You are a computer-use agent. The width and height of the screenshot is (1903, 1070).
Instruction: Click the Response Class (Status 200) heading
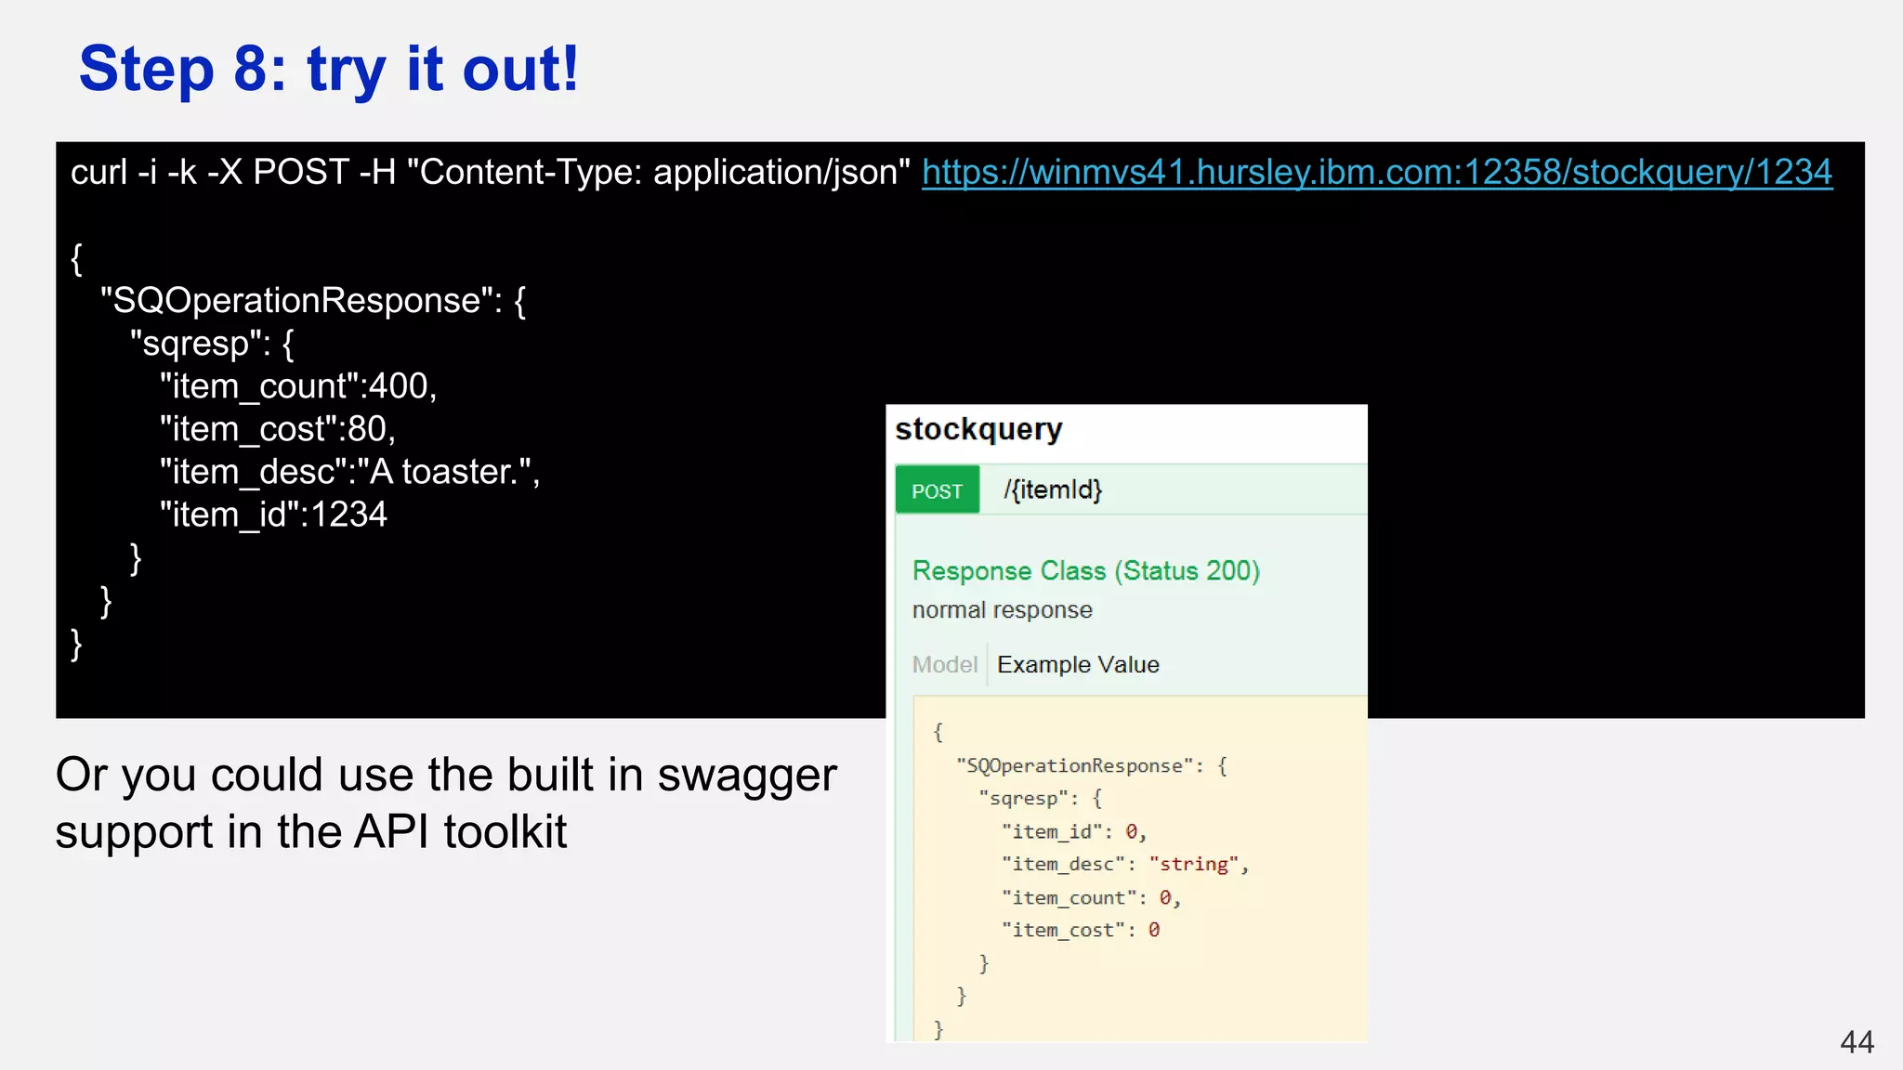1086,570
